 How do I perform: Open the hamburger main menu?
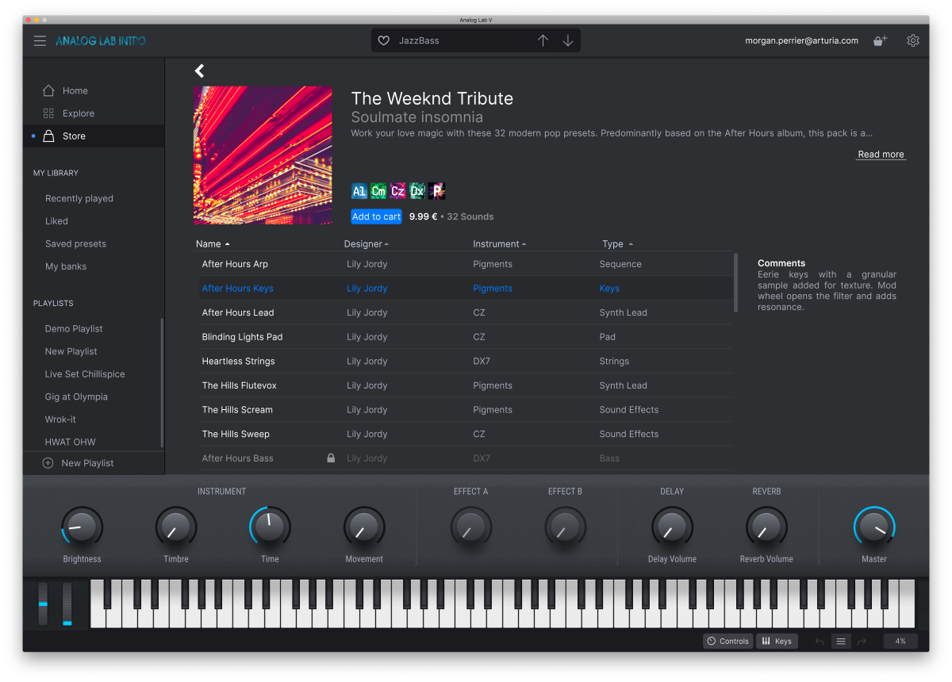[x=40, y=41]
